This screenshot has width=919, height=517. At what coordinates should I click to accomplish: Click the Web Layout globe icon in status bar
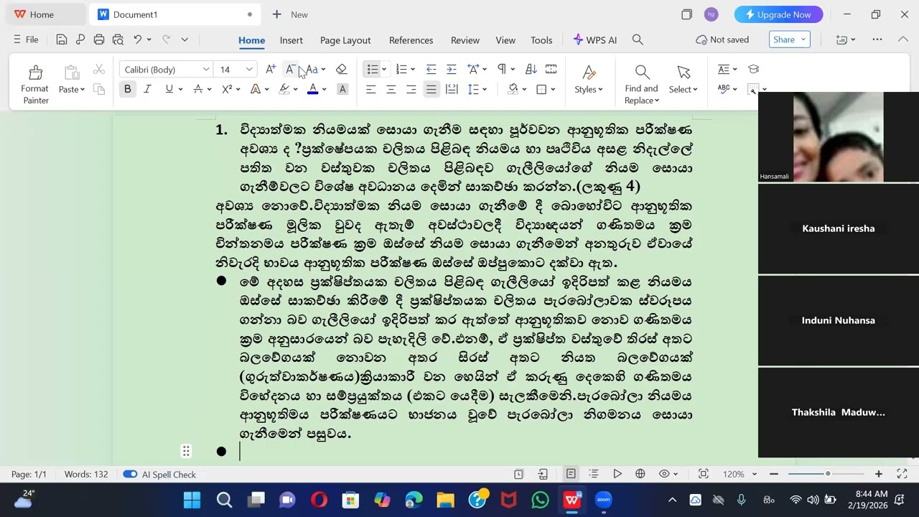pos(640,474)
